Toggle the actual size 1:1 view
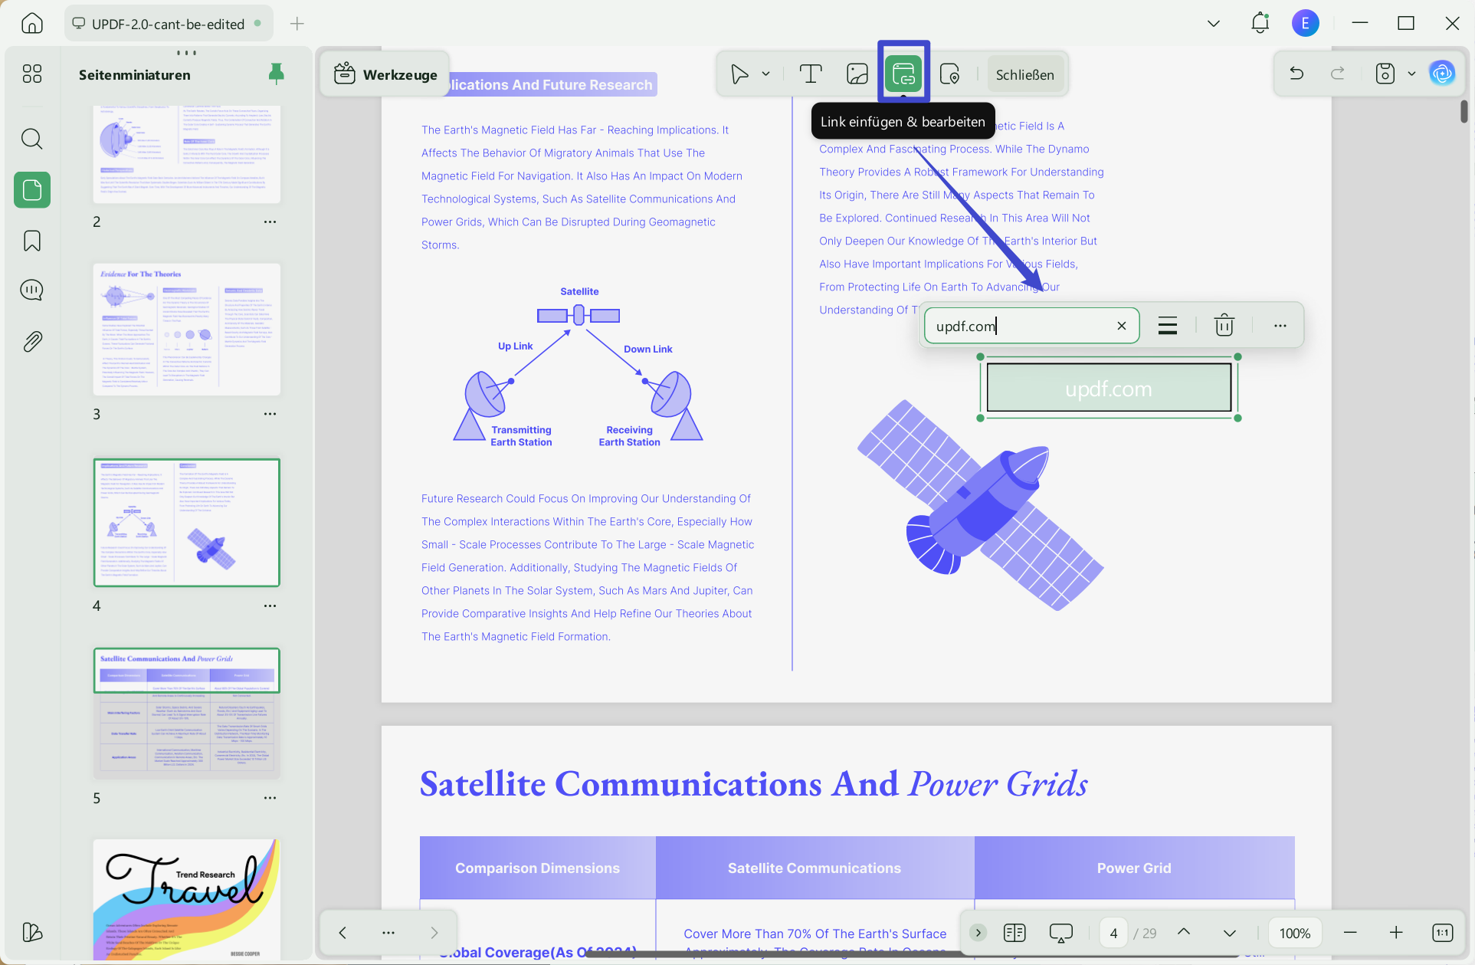The height and width of the screenshot is (965, 1475). (x=1442, y=933)
